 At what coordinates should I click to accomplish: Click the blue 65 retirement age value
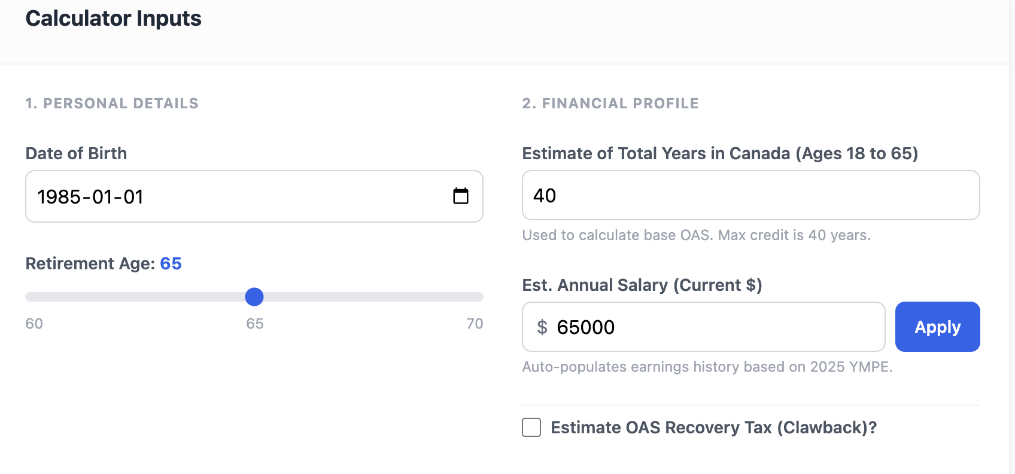(x=171, y=263)
